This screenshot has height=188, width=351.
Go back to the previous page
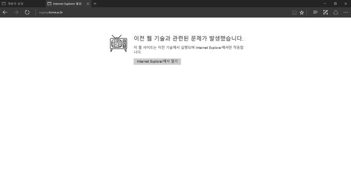(5, 12)
